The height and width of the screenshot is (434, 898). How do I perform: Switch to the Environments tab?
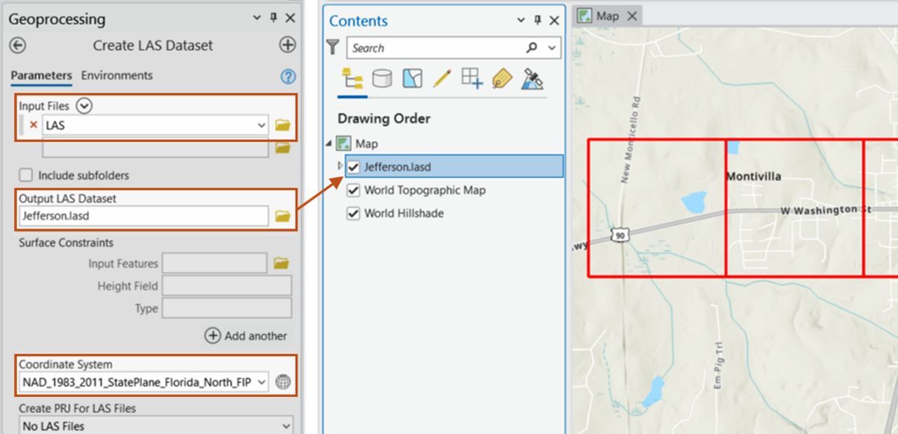[117, 75]
